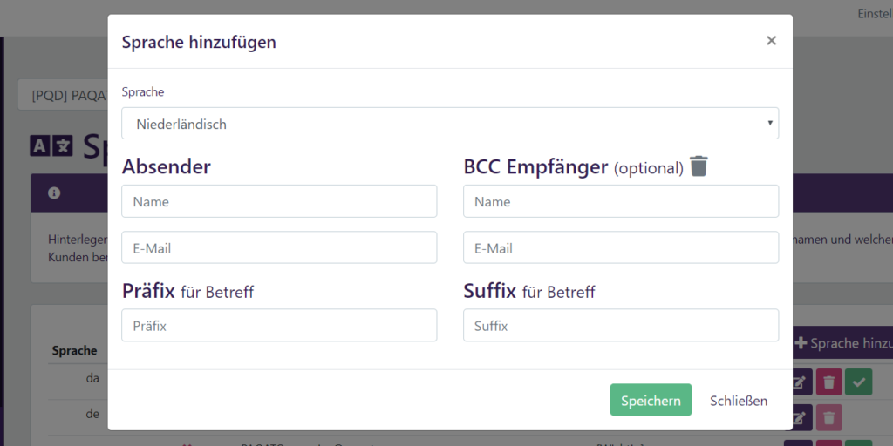This screenshot has width=893, height=446.
Task: Click the faded delete icon in de row
Action: (x=828, y=417)
